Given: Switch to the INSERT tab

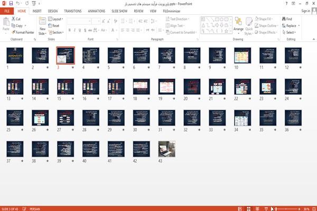Looking at the screenshot, I should click(x=37, y=11).
